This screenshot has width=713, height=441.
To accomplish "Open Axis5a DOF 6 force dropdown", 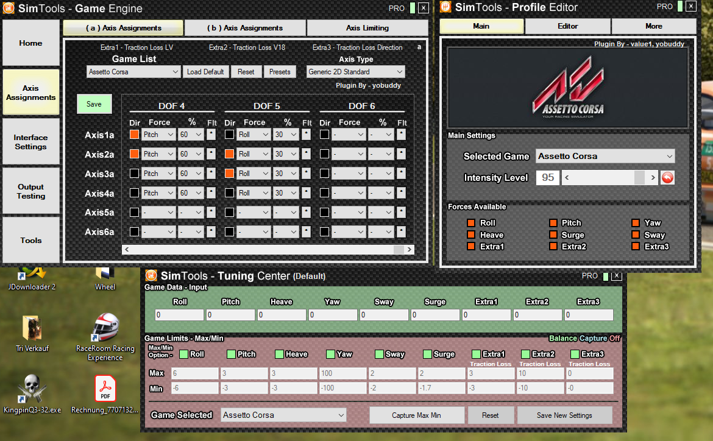I will tap(349, 213).
